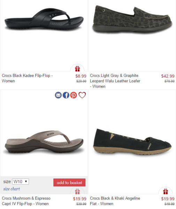Screen dimensions: 176x209
Task: Open the size chart link
Action: [12, 189]
